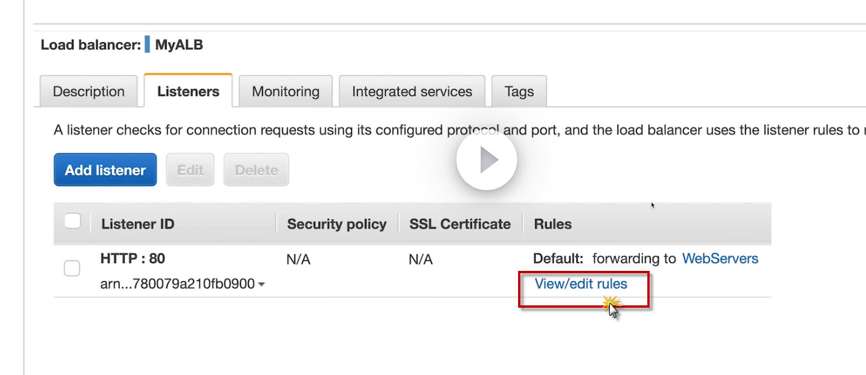Click the Rules column header
This screenshot has height=375, width=866.
(x=553, y=224)
